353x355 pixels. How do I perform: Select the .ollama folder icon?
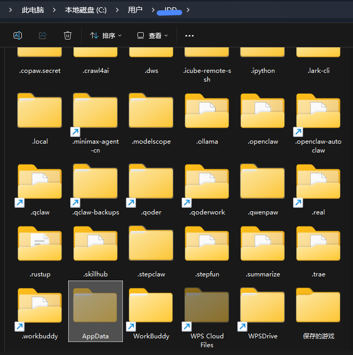click(207, 110)
